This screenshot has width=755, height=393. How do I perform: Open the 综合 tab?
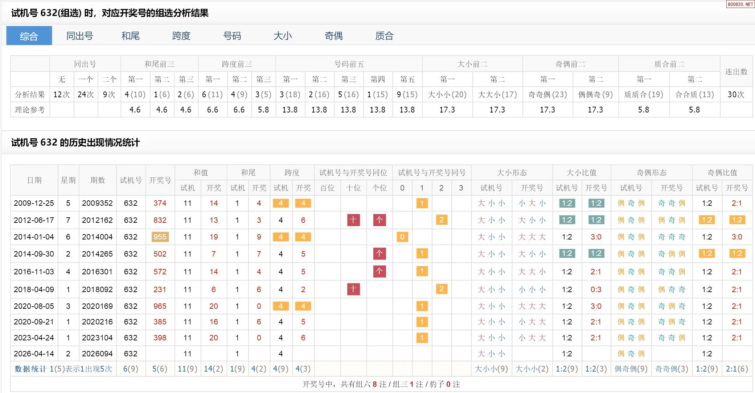click(x=29, y=36)
